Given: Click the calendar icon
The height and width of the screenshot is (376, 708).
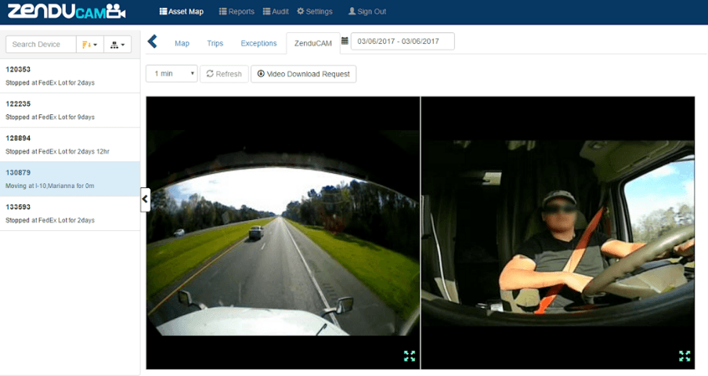Looking at the screenshot, I should [x=345, y=41].
